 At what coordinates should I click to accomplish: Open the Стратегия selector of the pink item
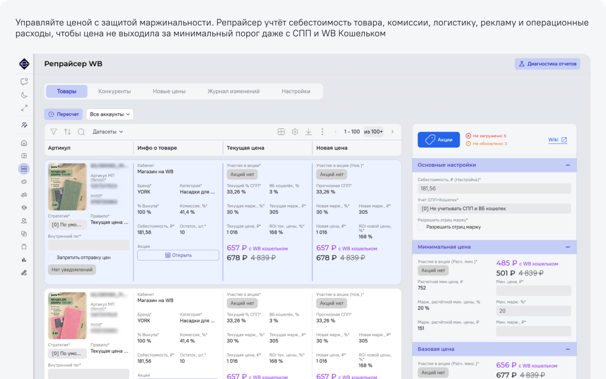pyautogui.click(x=67, y=353)
